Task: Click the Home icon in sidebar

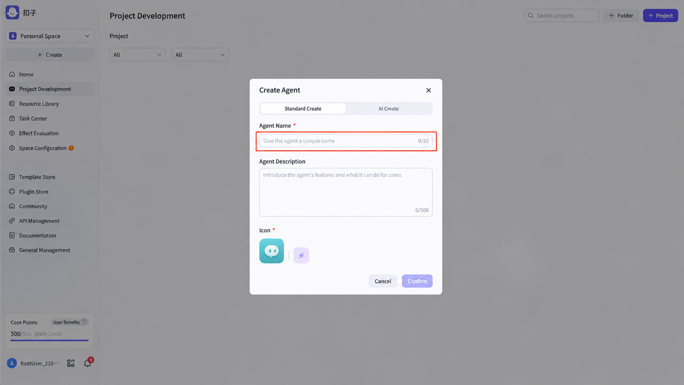Action: [x=12, y=74]
